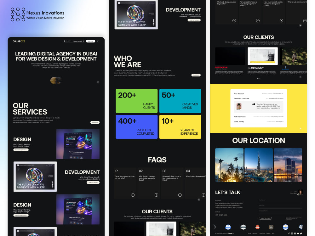Click the Samantha DeMocker portrait in the testimonial

239,106
